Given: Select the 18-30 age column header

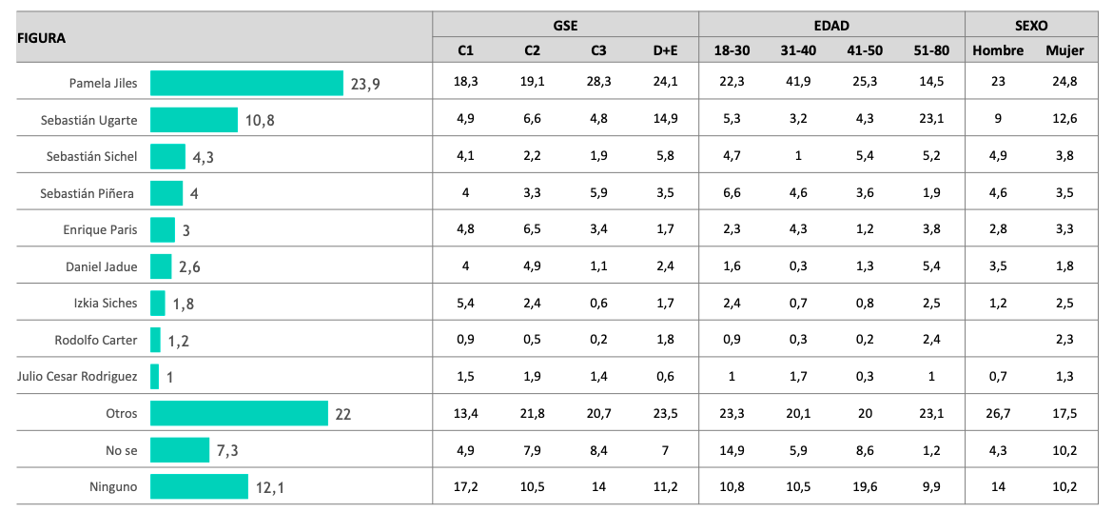Looking at the screenshot, I should (732, 50).
